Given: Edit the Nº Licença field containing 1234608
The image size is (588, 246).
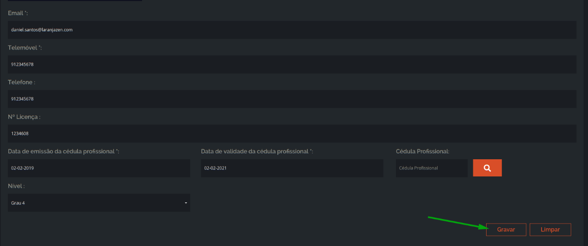Looking at the screenshot, I should point(292,134).
